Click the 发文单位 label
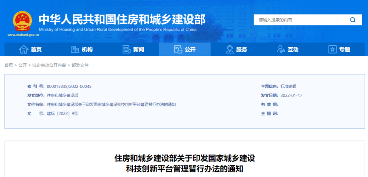 point(36,95)
